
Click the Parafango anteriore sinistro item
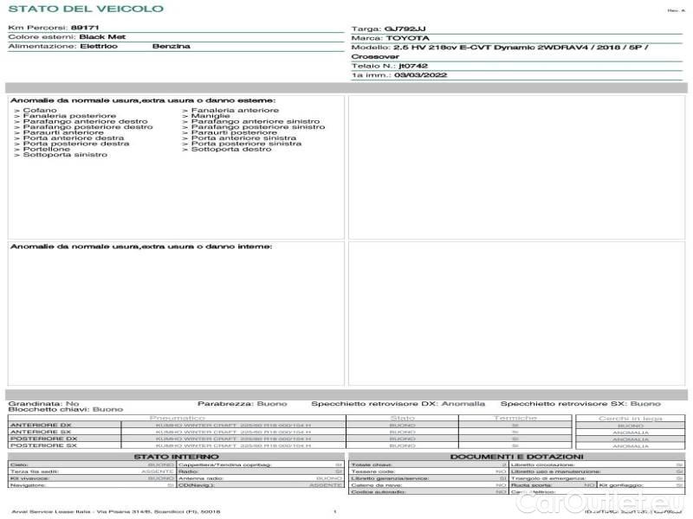pyautogui.click(x=249, y=122)
